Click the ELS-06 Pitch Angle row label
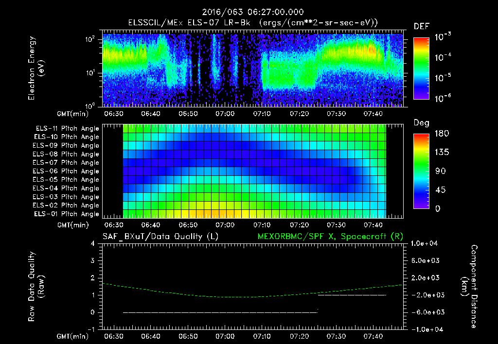Screen dimensions: 498x344 (66, 171)
